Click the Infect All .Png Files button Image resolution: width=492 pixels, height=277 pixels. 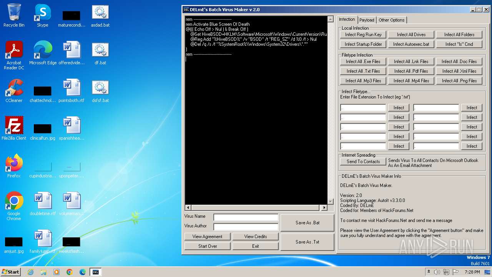tap(459, 81)
